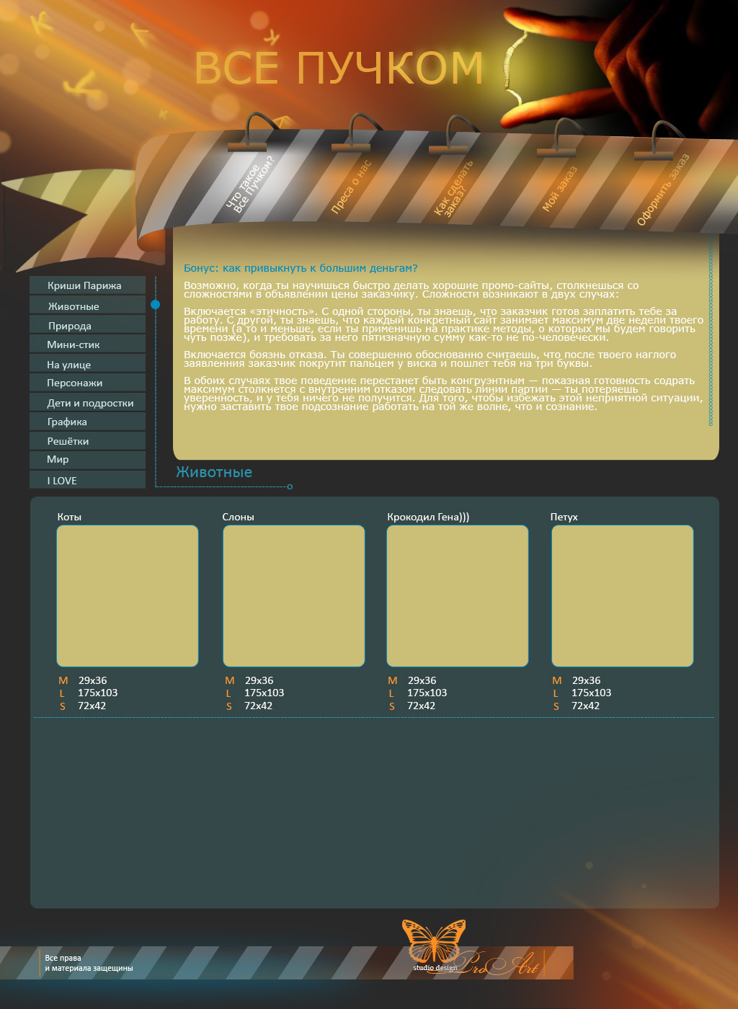Choose size L 175x103 for Крокодил Гена
The height and width of the screenshot is (1009, 738).
tap(417, 693)
